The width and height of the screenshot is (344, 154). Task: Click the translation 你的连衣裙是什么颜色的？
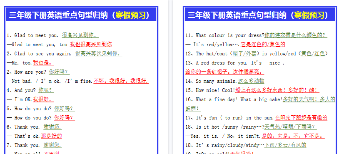(x=296, y=35)
